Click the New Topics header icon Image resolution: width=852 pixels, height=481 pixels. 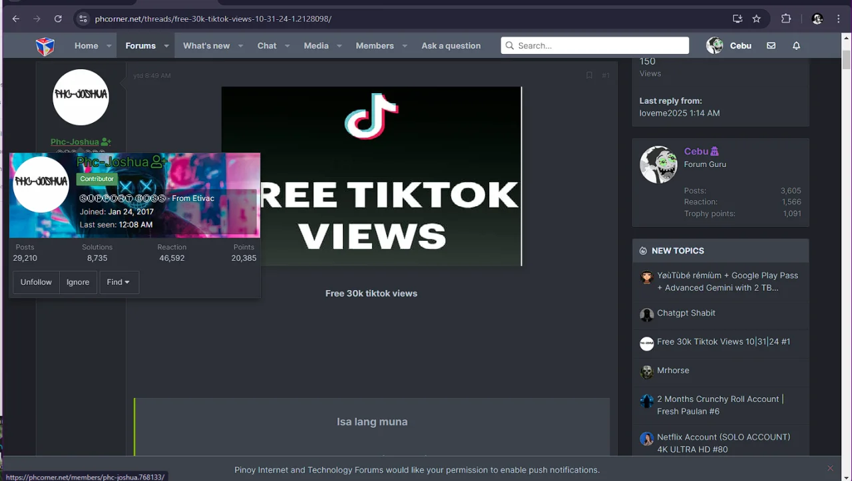pyautogui.click(x=643, y=251)
